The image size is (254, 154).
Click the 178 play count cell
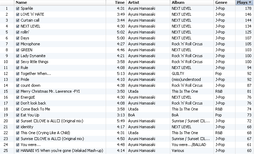tap(248, 8)
